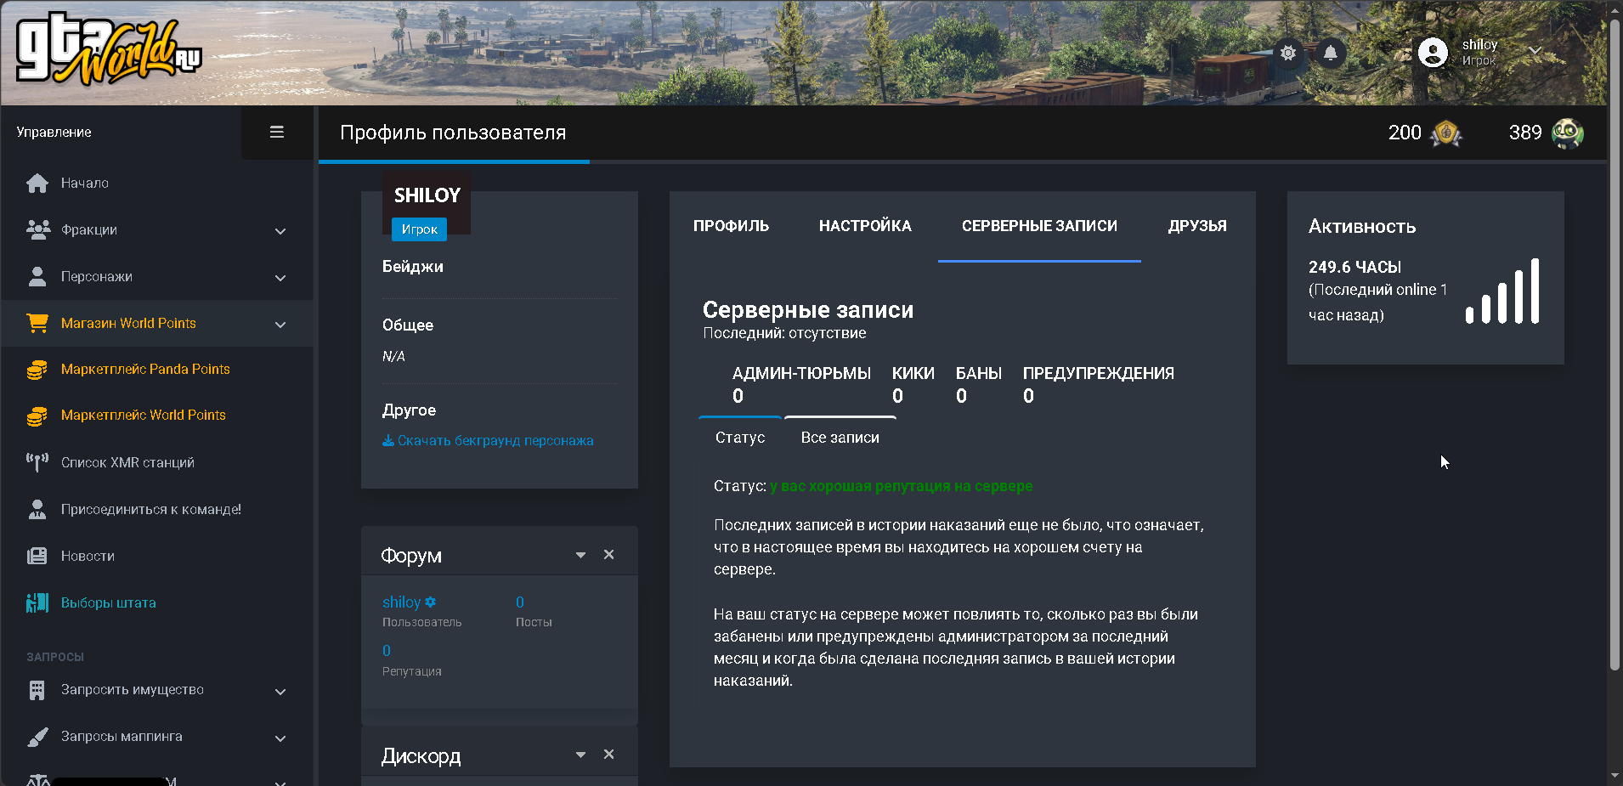Screen dimensions: 1623x786
Task: Expand the Запросы маппинга chevron
Action: tap(280, 738)
